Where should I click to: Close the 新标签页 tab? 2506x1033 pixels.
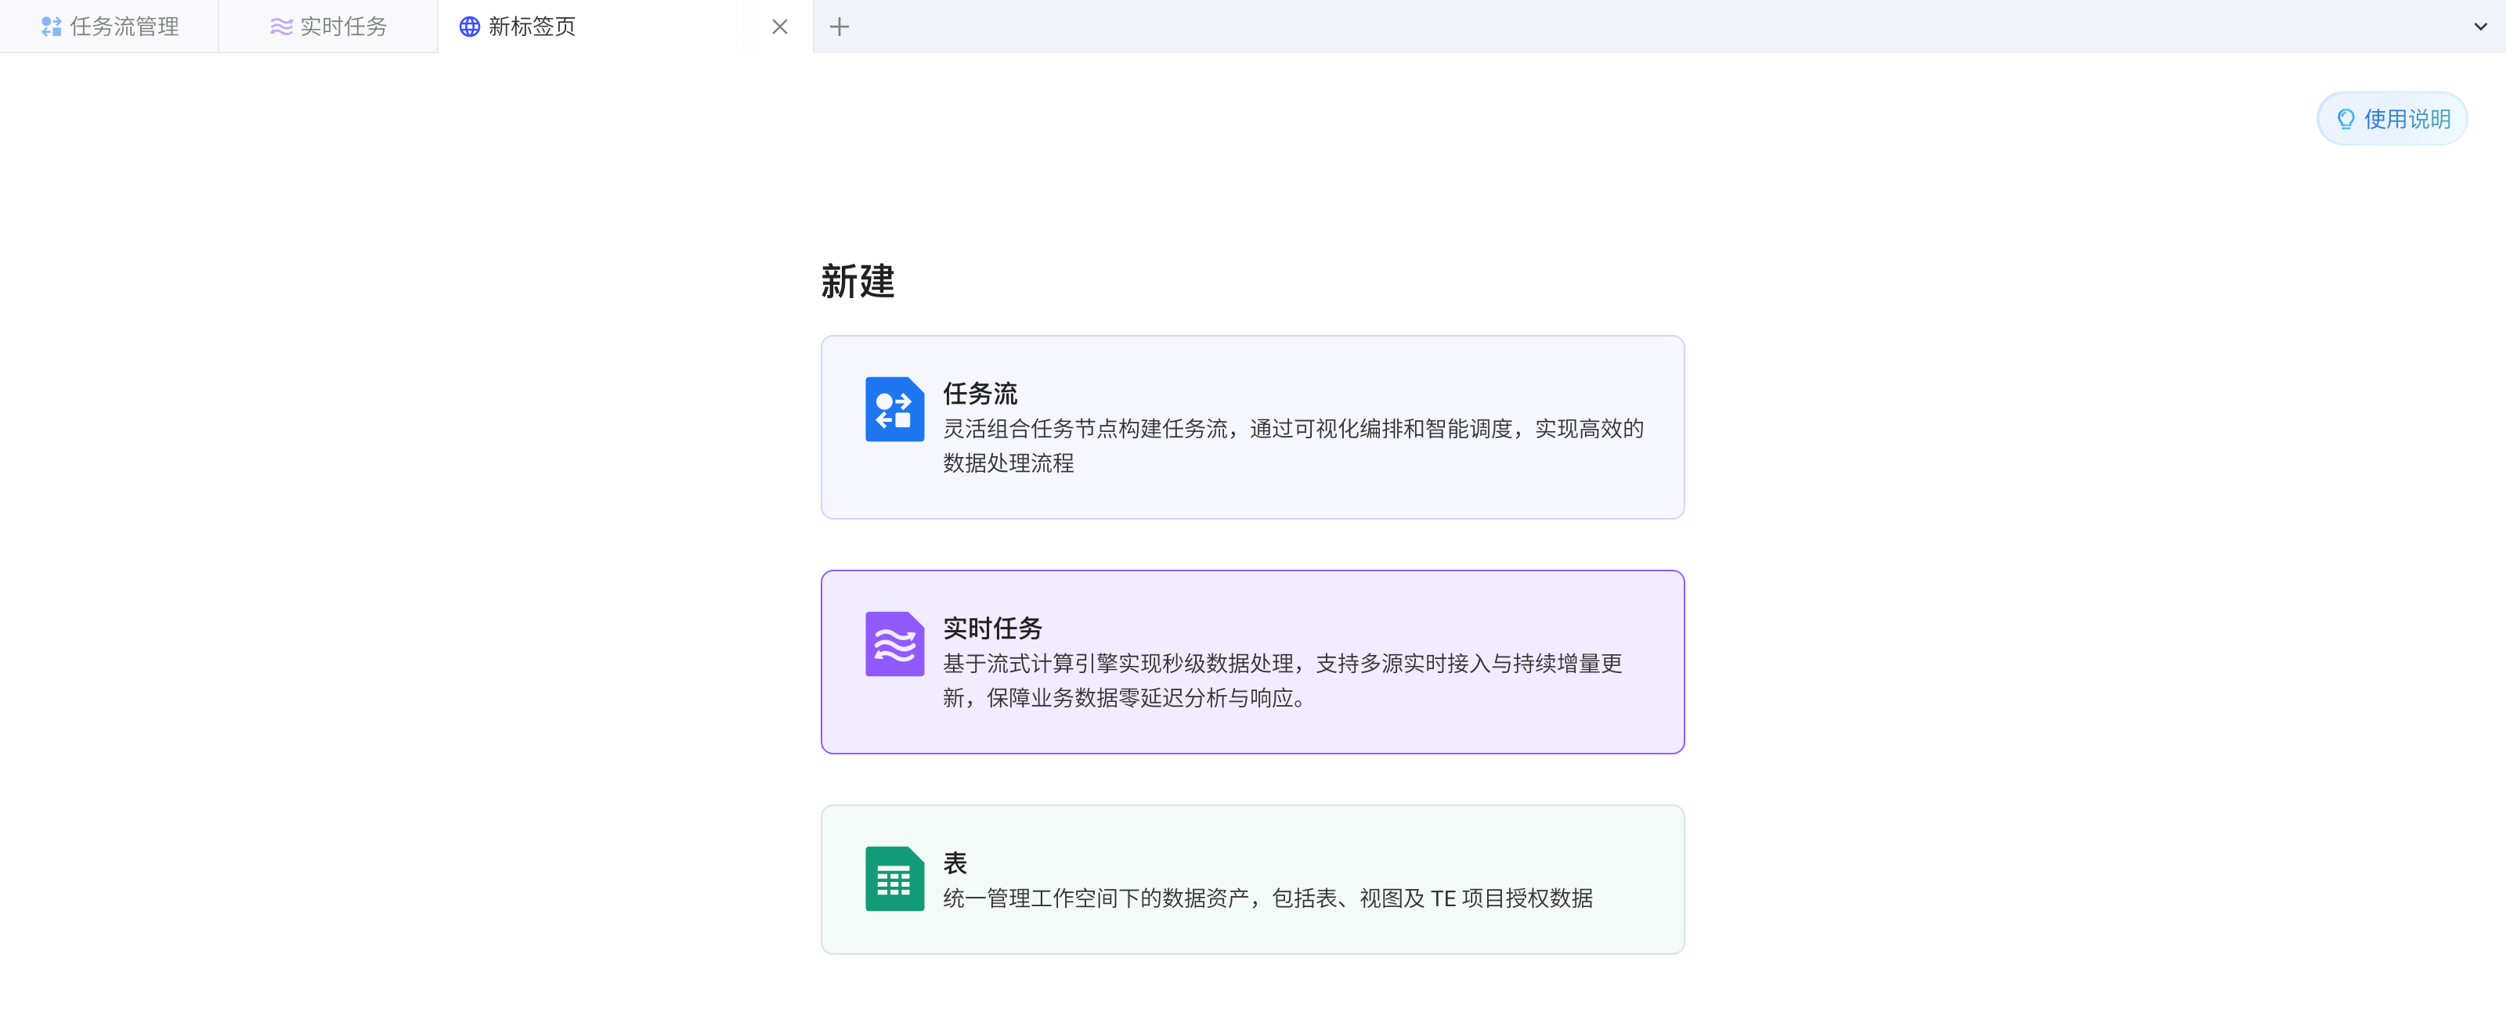click(x=779, y=27)
